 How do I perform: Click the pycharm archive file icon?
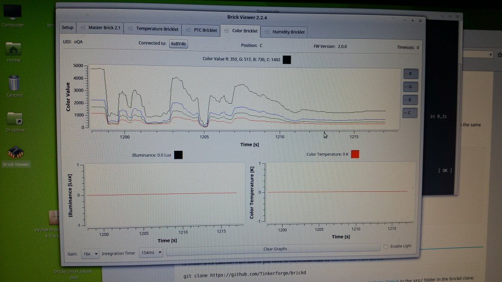click(54, 218)
